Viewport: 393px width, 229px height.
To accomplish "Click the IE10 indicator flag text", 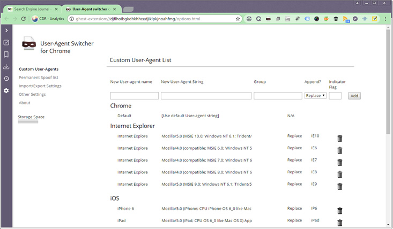I will [315, 136].
